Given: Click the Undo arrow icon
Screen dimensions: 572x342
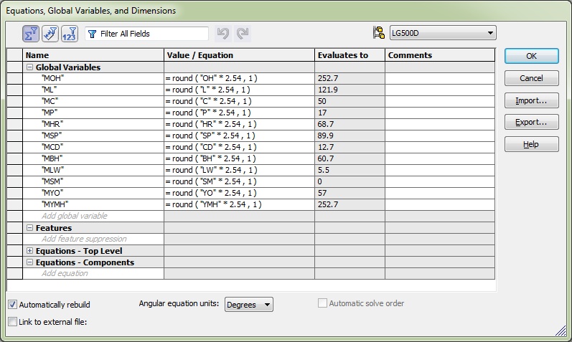Looking at the screenshot, I should click(223, 34).
